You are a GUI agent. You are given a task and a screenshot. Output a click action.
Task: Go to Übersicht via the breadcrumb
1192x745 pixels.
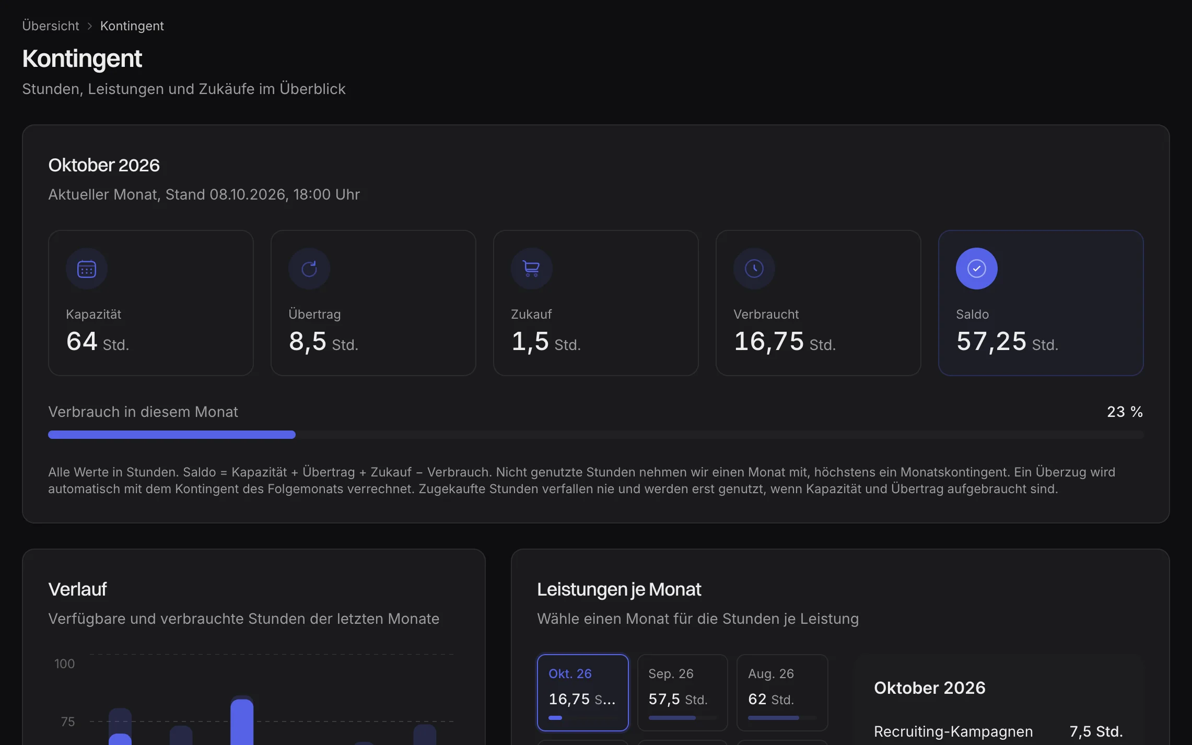(x=51, y=26)
